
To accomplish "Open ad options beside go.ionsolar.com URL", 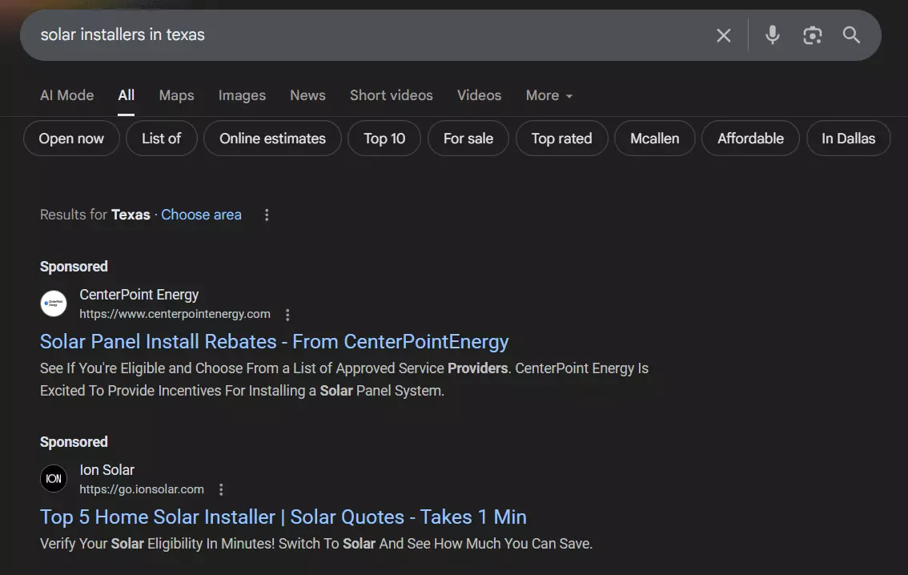I will [221, 490].
